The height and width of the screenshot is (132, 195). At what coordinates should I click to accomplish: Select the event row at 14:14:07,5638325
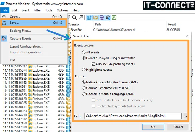tap(35, 103)
